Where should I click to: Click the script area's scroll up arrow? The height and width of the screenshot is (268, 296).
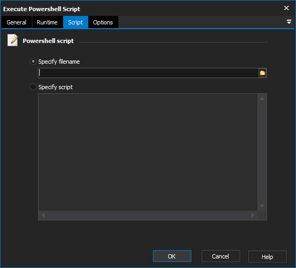[262, 99]
